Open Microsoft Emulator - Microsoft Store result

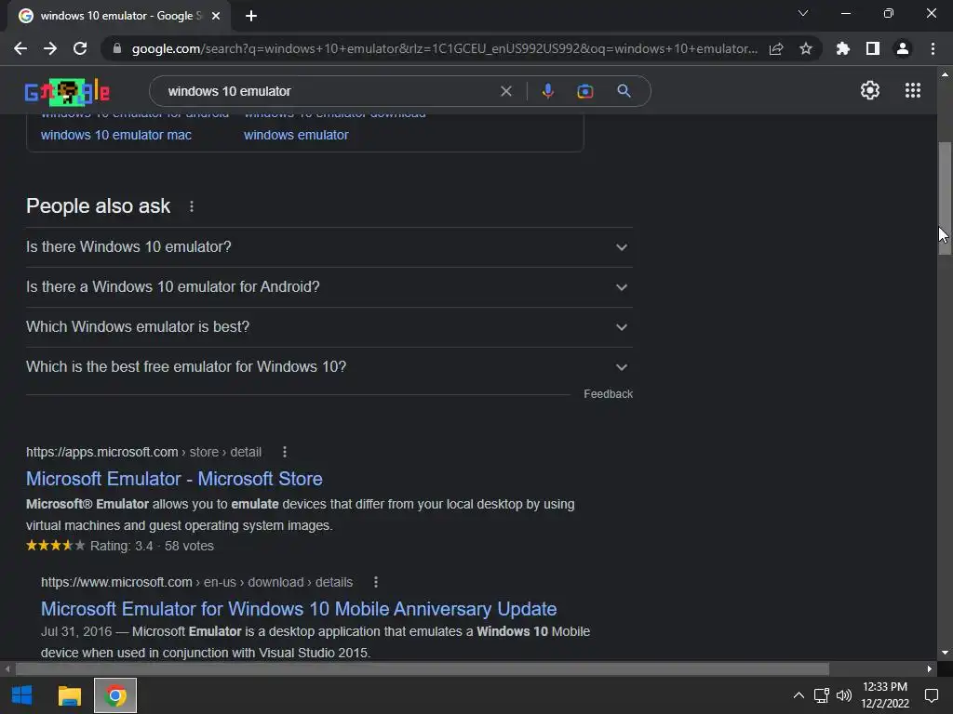tap(174, 479)
